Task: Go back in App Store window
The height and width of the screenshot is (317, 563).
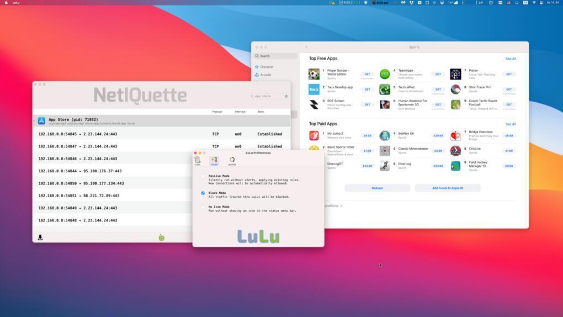Action: tap(306, 47)
